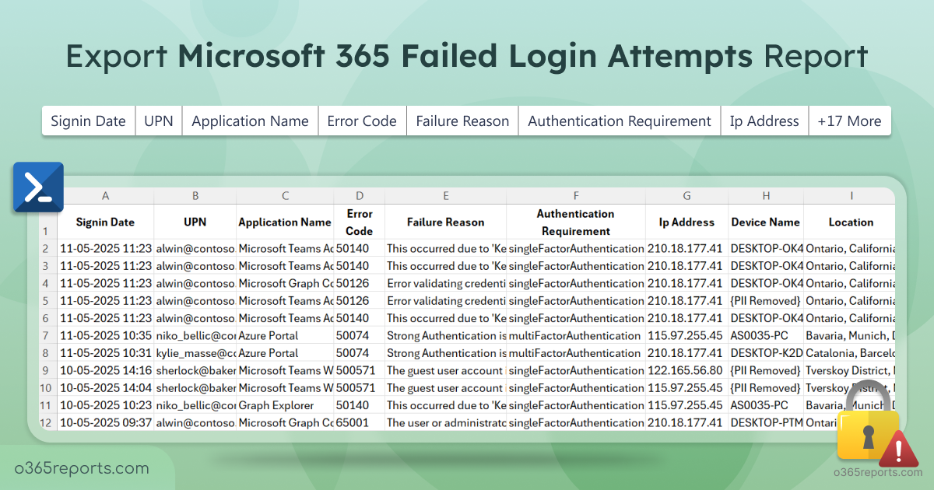The image size is (934, 490).
Task: Click the yellow padlock icon
Action: click(868, 439)
